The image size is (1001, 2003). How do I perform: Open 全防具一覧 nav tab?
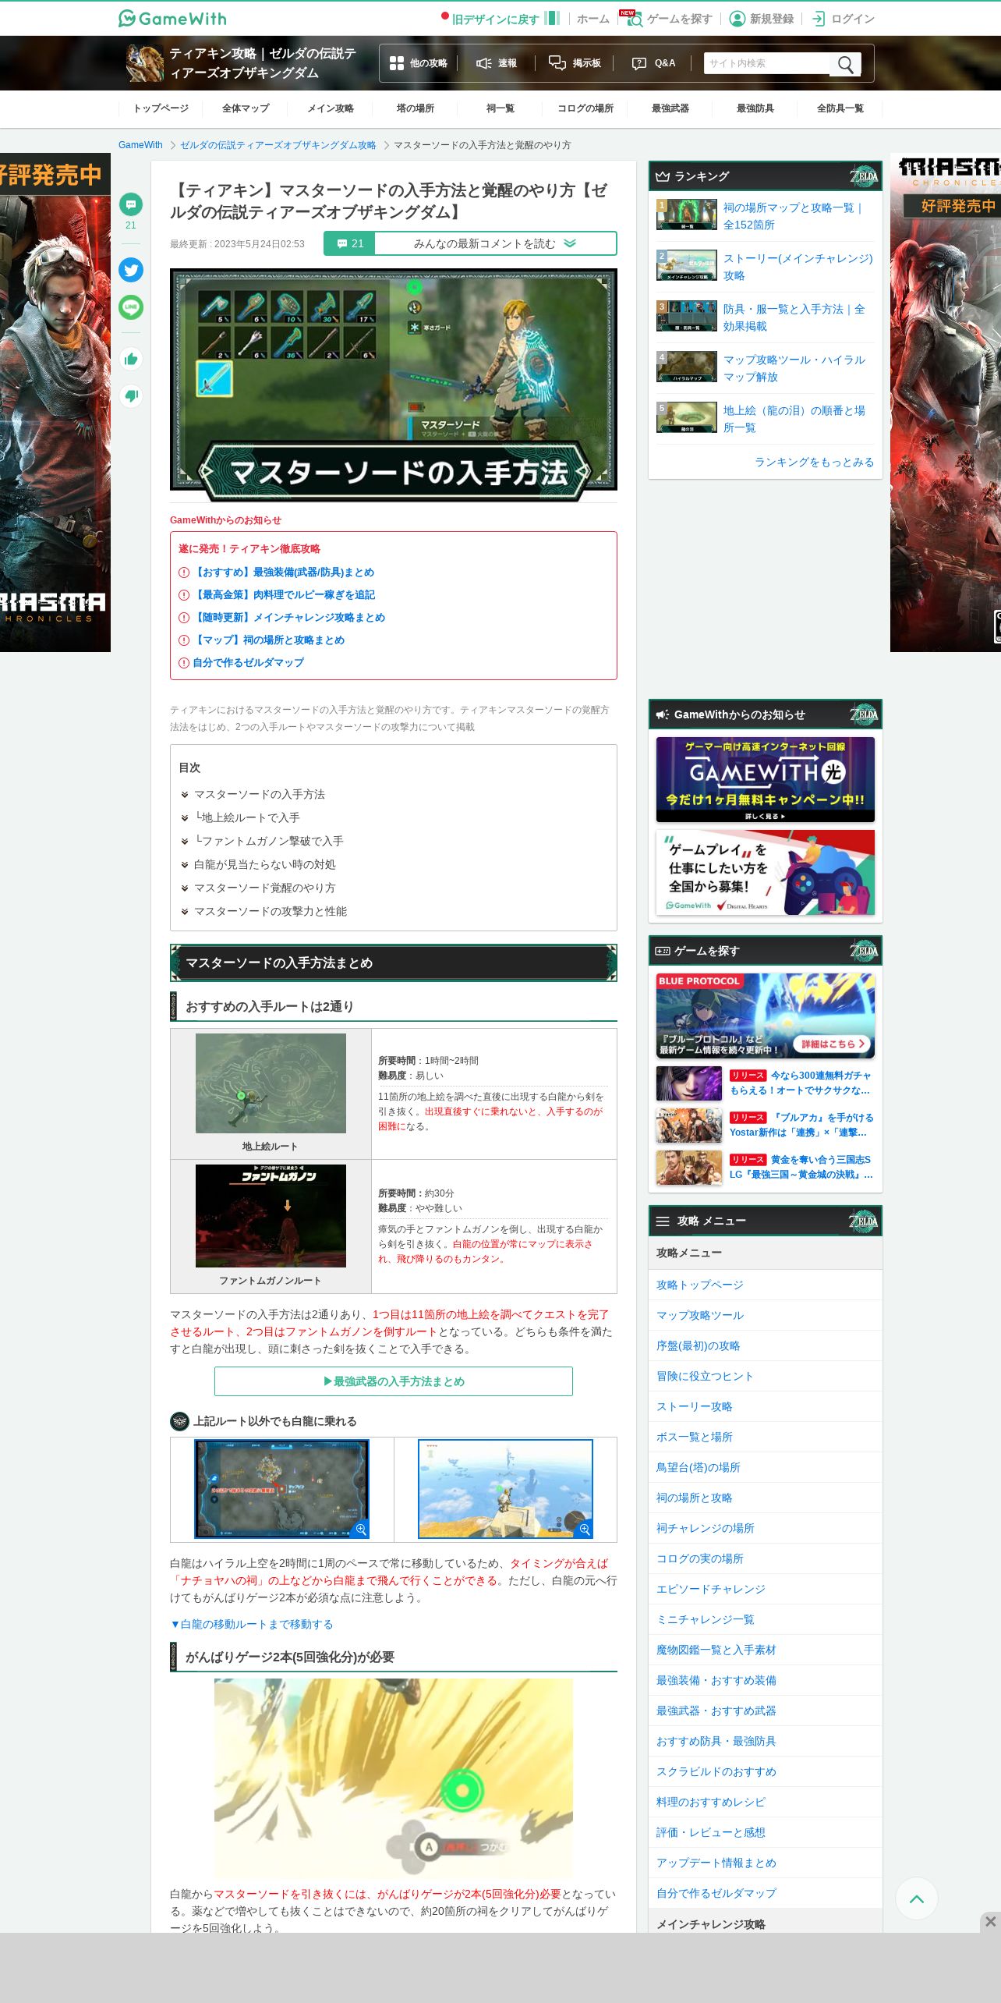click(840, 108)
